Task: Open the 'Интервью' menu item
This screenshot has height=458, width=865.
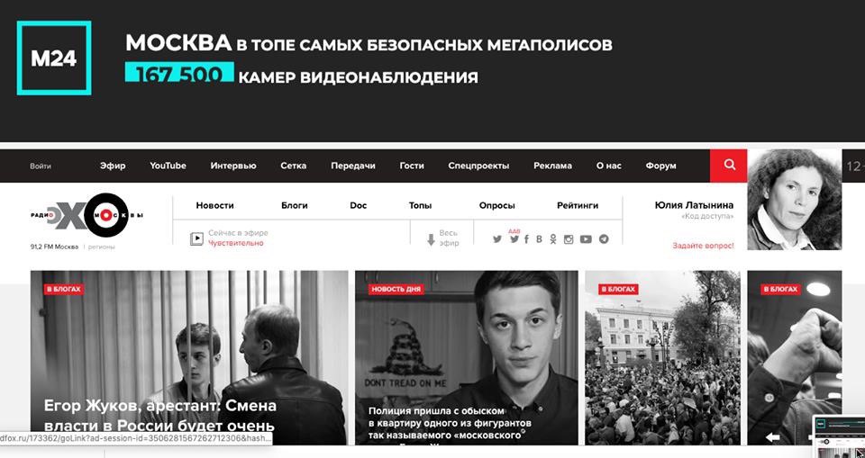Action: click(x=233, y=166)
